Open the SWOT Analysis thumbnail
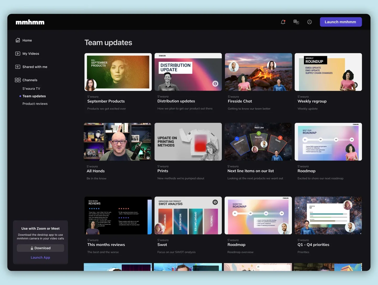The image size is (378, 285). 188,216
